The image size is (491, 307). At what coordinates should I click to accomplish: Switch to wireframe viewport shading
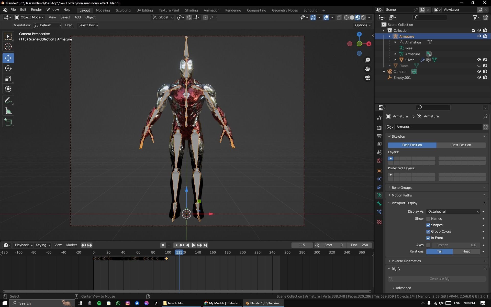[x=346, y=17]
